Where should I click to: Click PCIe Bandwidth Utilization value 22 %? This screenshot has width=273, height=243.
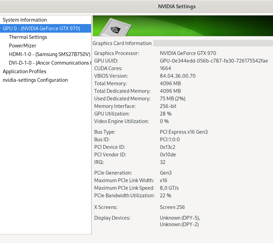(x=165, y=196)
